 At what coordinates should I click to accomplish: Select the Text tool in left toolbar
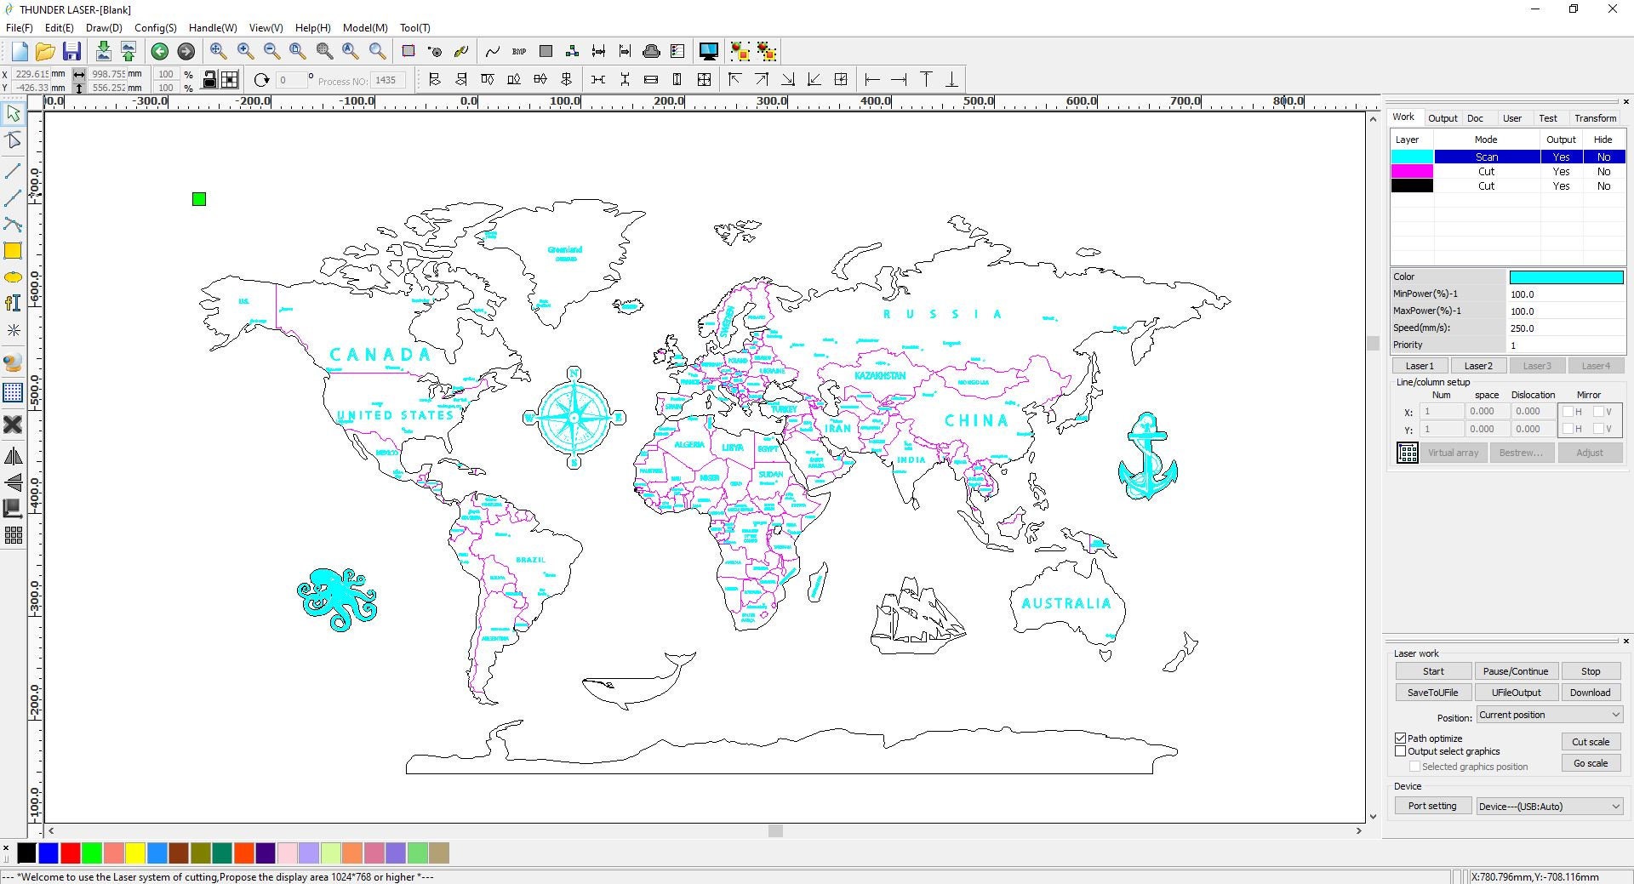(13, 303)
